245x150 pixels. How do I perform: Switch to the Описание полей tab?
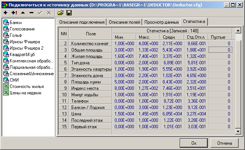[x=124, y=22]
